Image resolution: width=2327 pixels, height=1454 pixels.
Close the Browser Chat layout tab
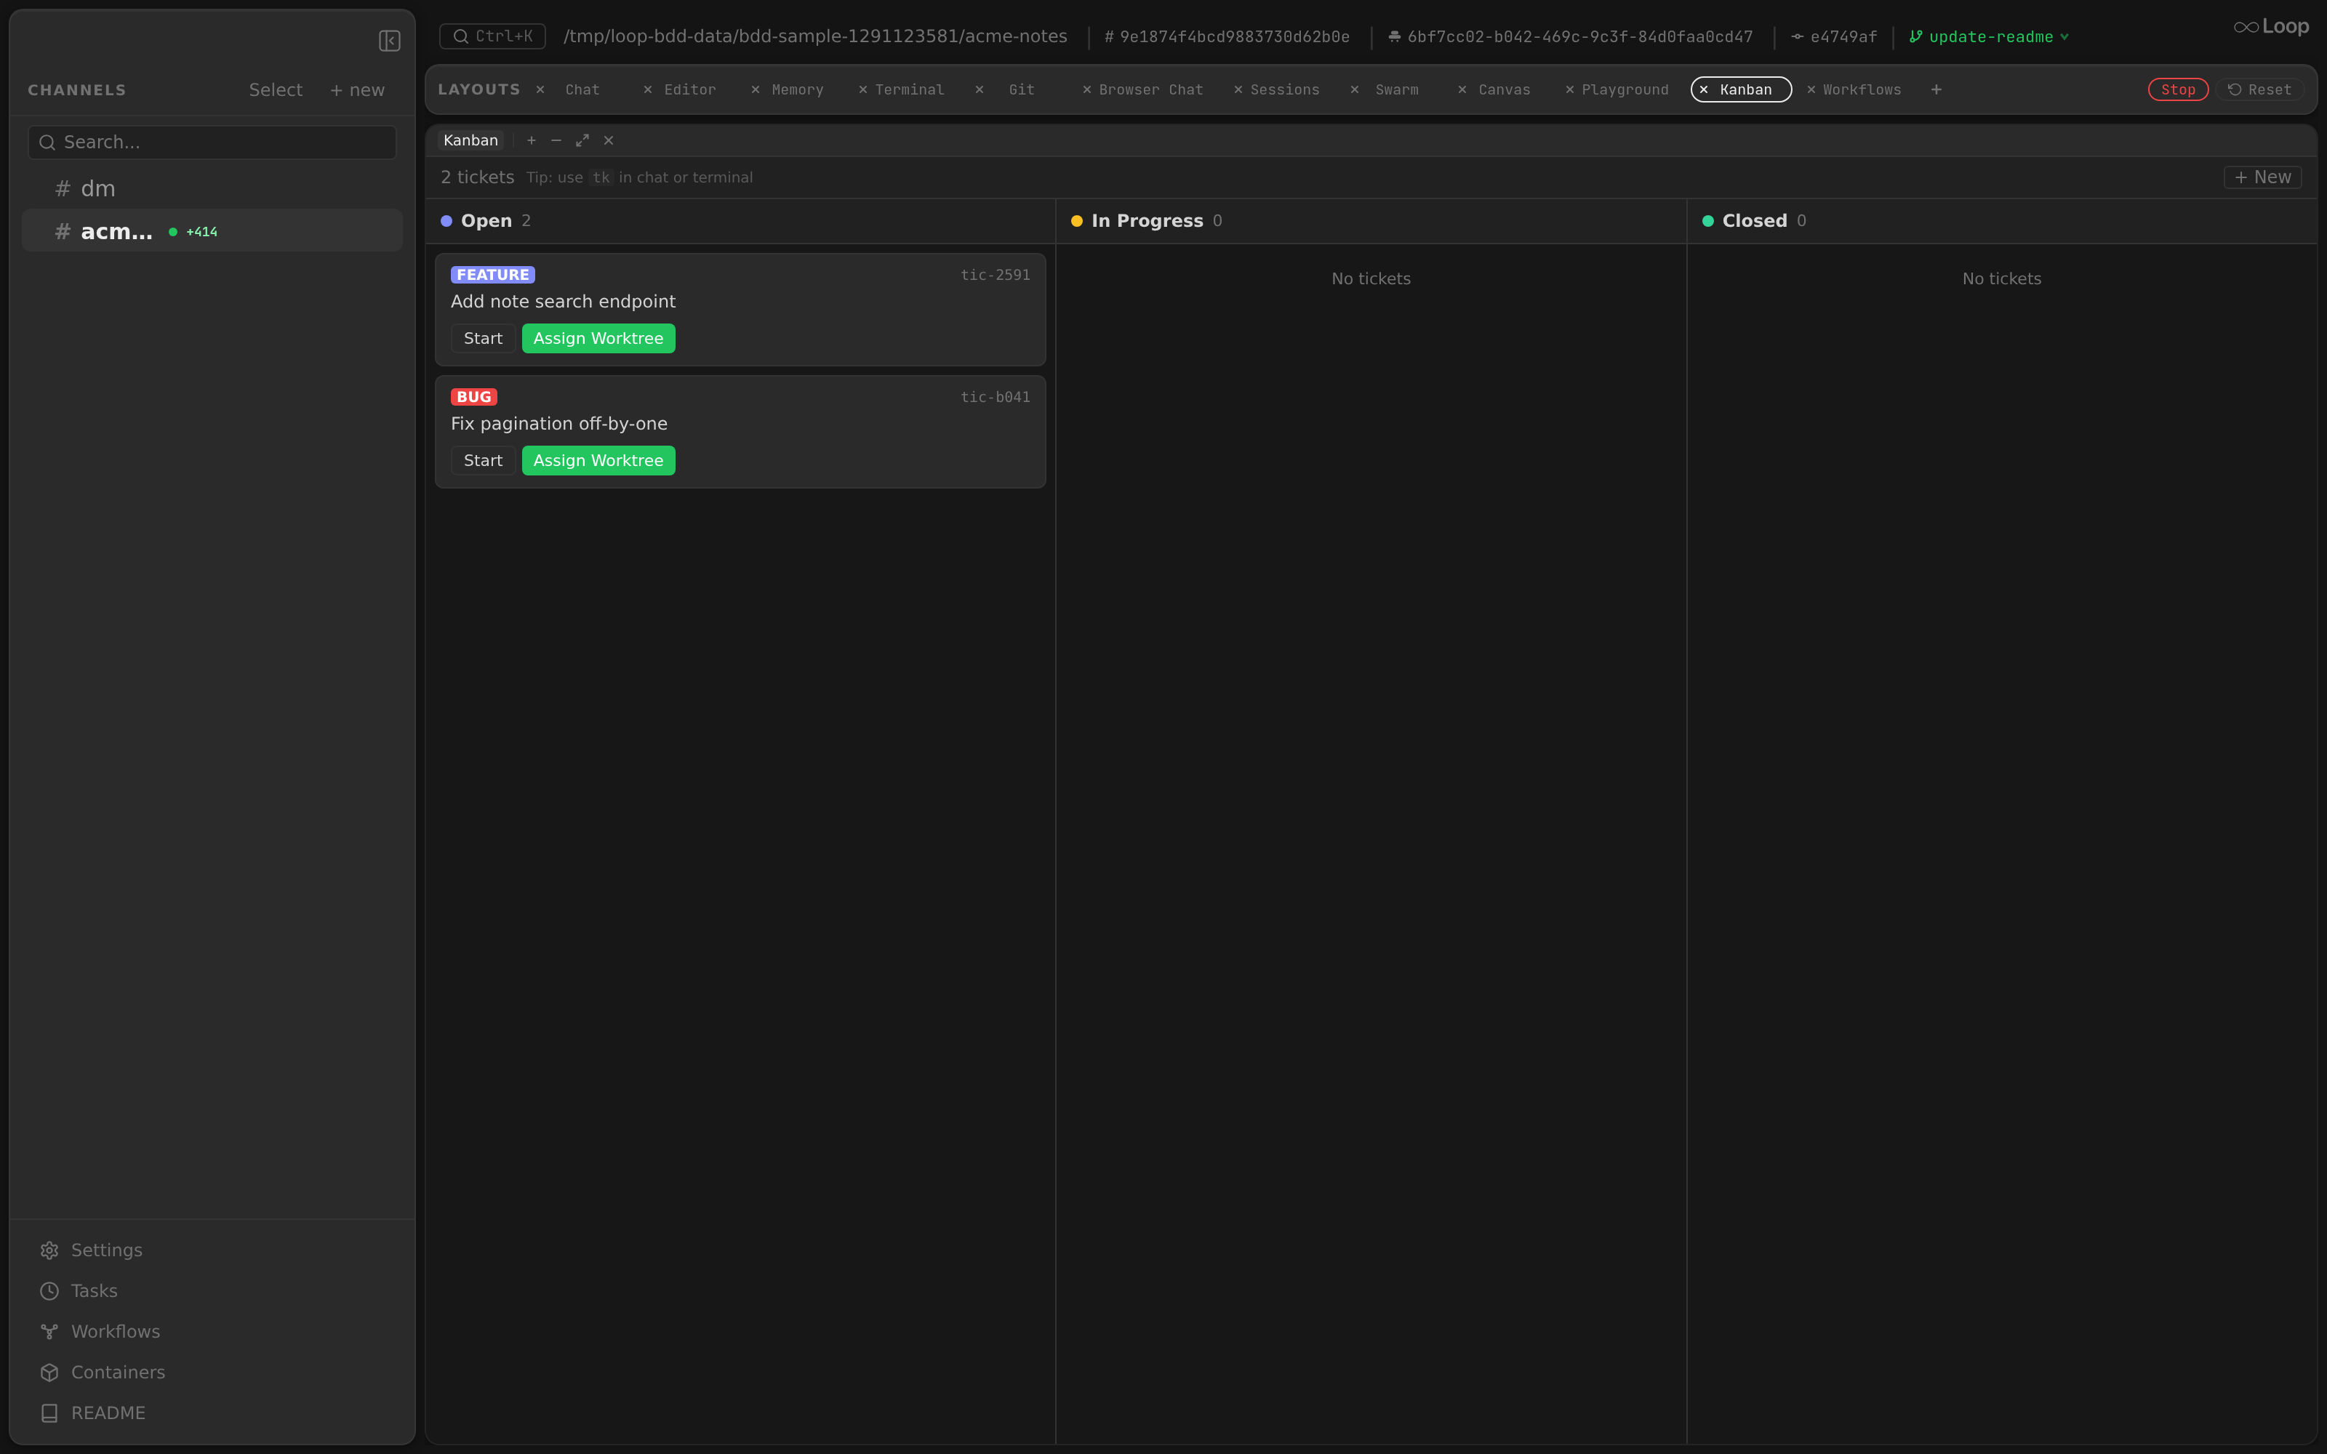[x=1088, y=89]
